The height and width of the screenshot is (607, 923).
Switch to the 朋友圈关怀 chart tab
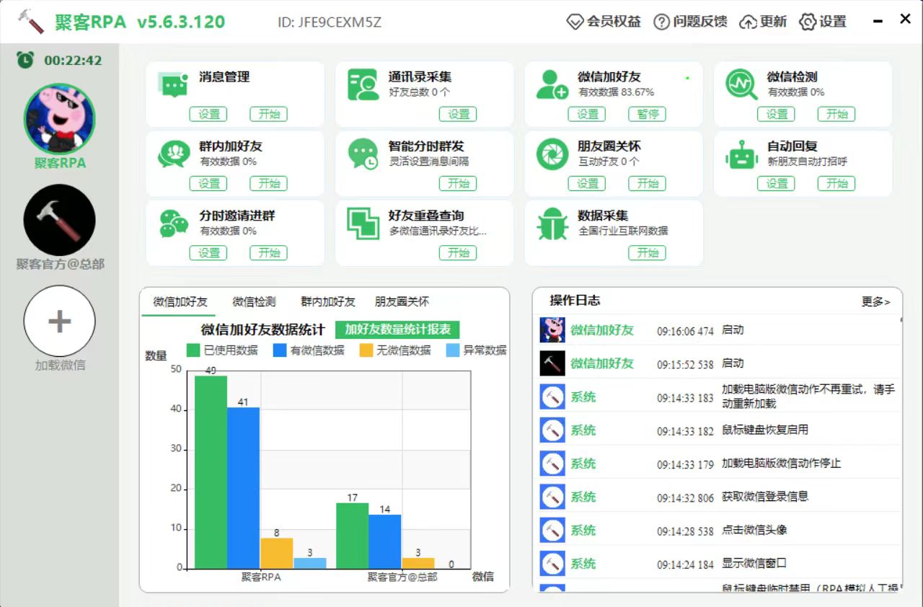coord(402,302)
